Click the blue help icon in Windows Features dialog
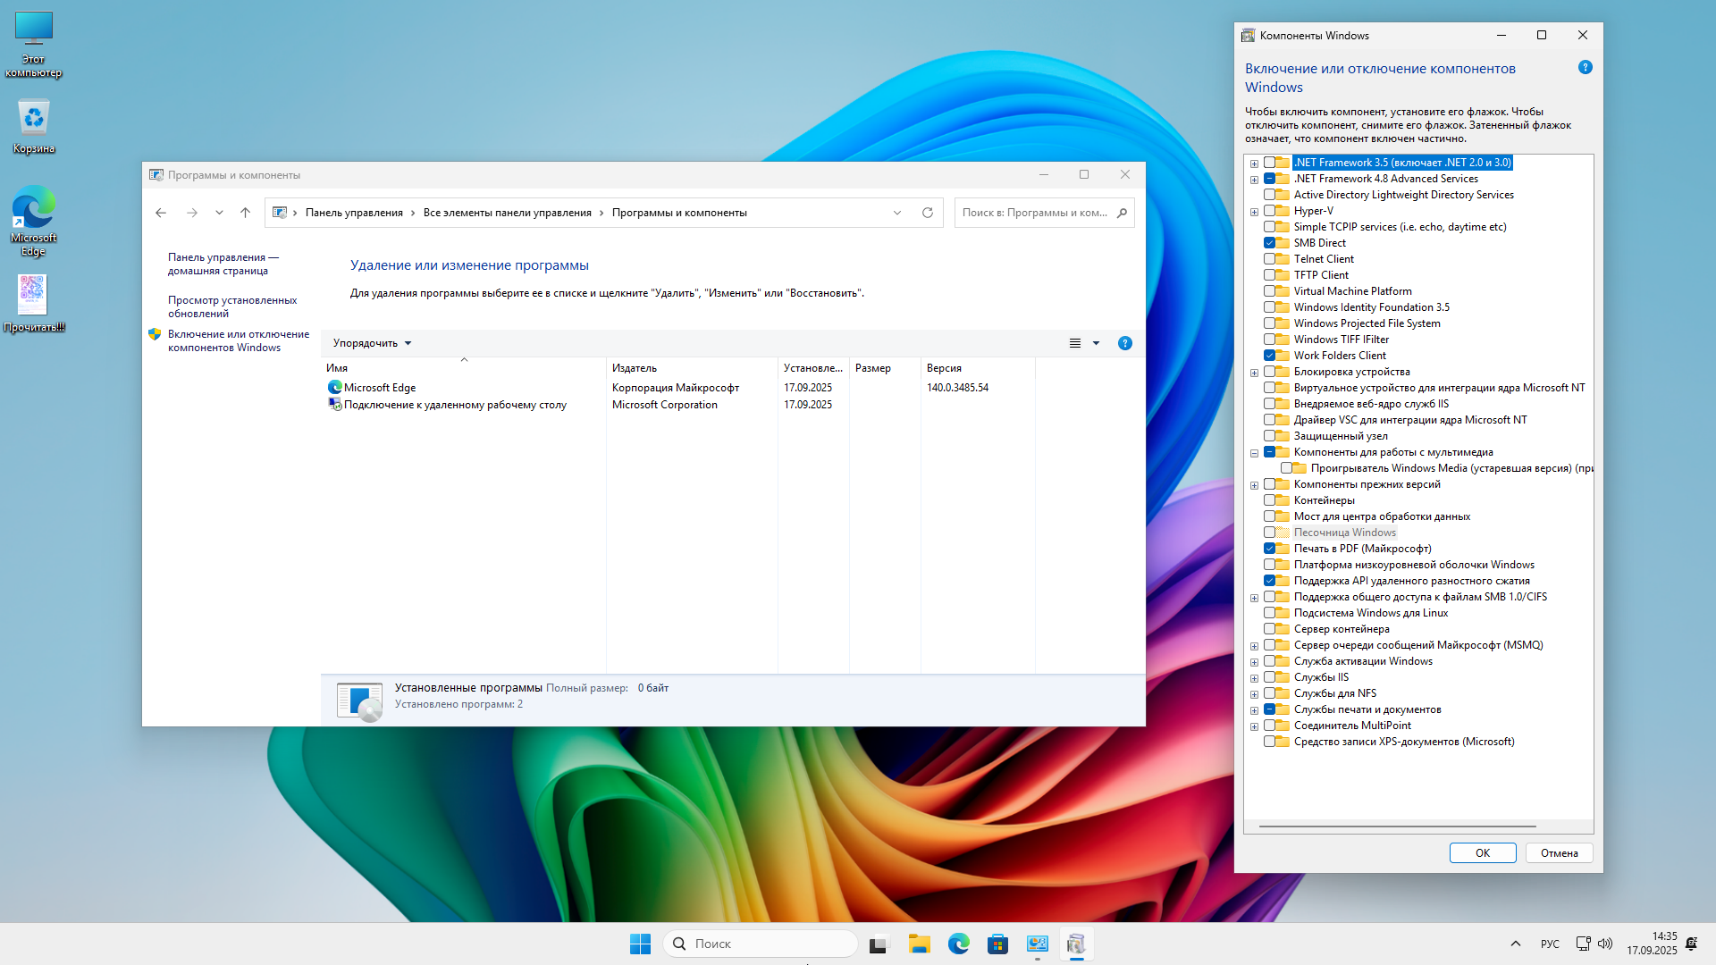 [x=1586, y=68]
